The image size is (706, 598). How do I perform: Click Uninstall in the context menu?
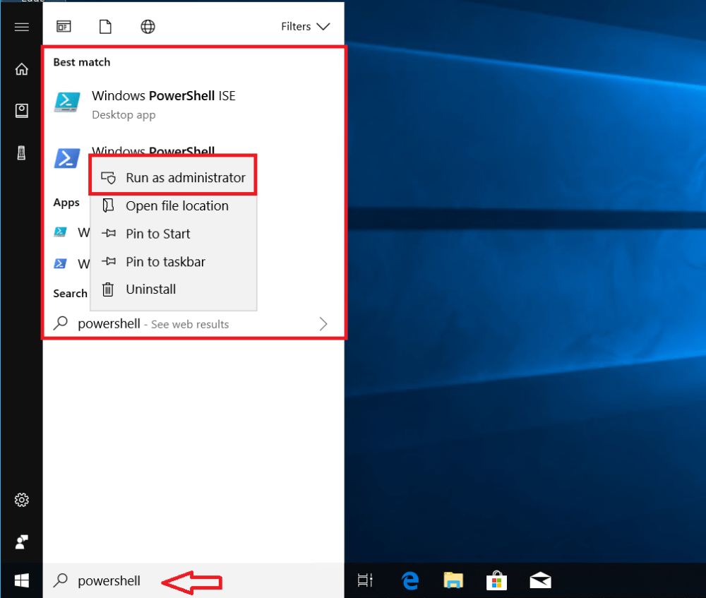coord(150,289)
